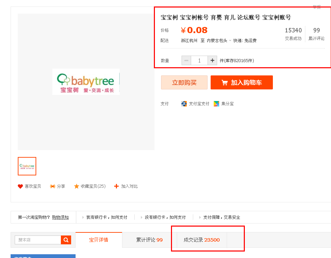Switch to the 宝贝详情 tab
The height and width of the screenshot is (258, 331).
[98, 240]
